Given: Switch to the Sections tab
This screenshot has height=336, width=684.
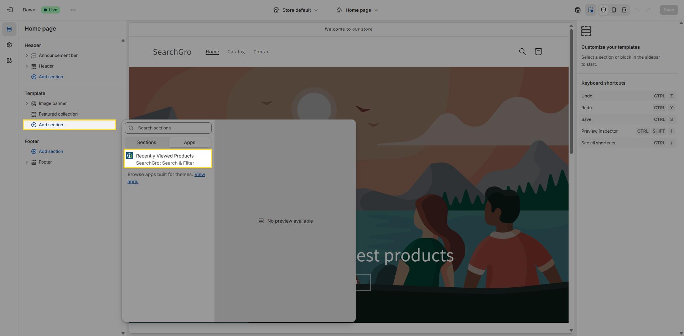Looking at the screenshot, I should (146, 142).
